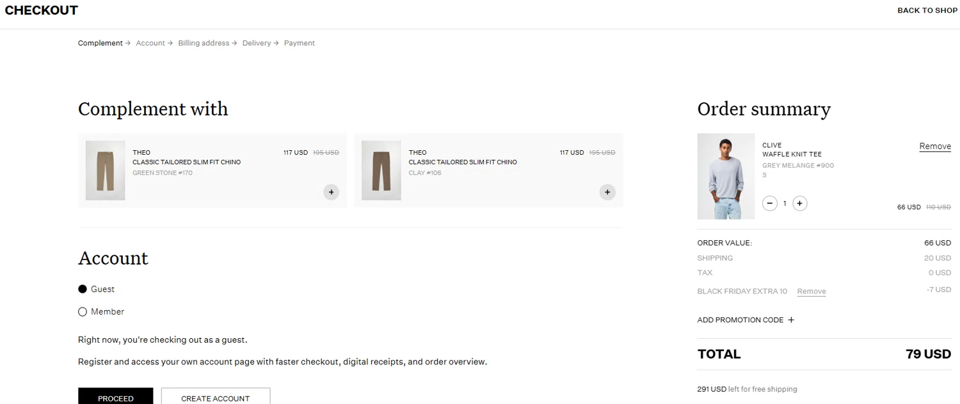Decrease Waffle Knit Tee quantity with minus
The image size is (960, 404).
click(x=770, y=203)
